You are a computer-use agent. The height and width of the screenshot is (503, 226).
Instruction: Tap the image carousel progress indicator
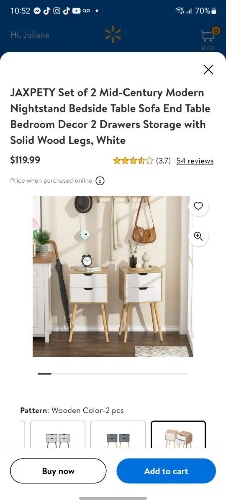pos(113,373)
